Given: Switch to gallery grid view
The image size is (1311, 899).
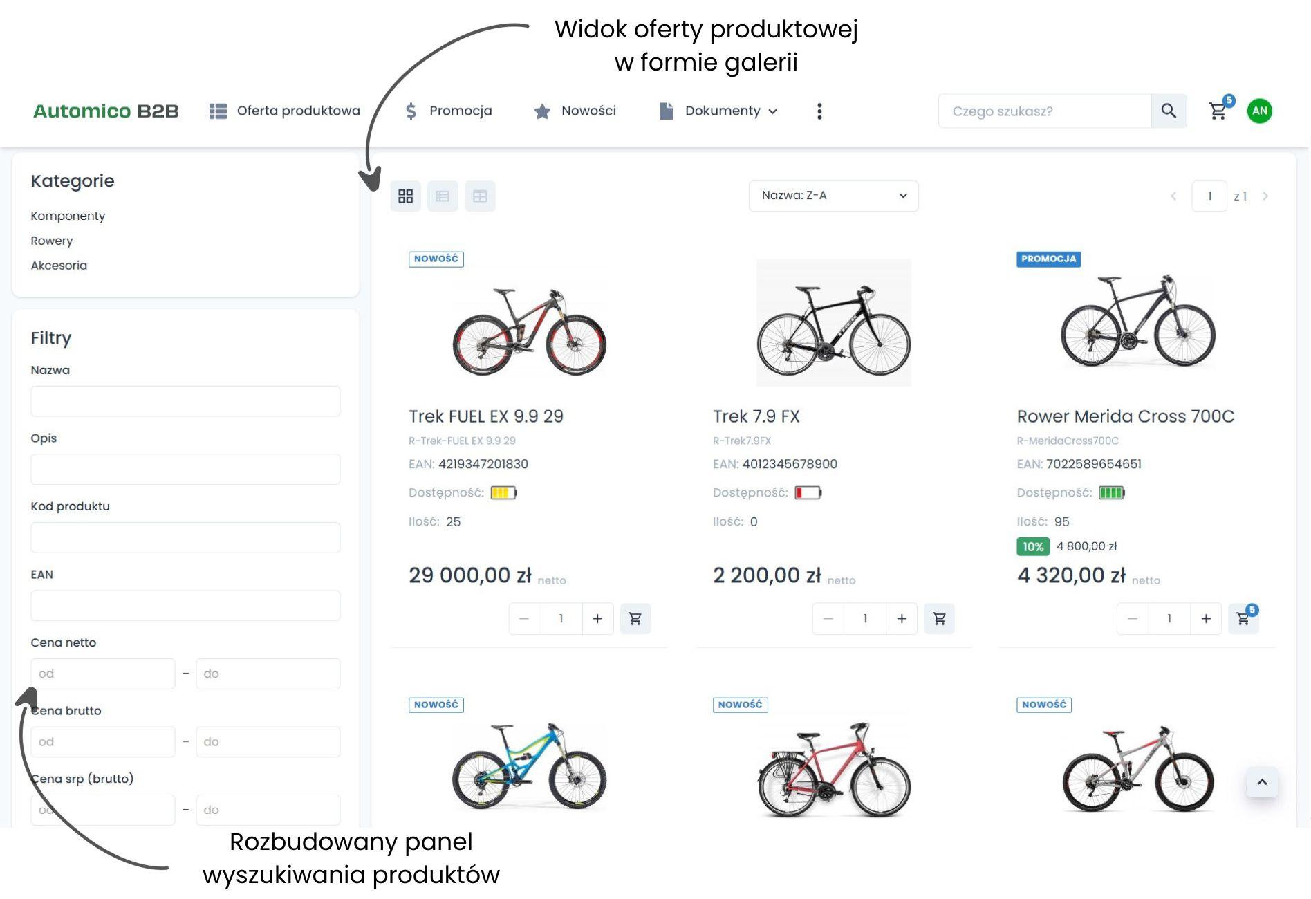Looking at the screenshot, I should coord(405,196).
